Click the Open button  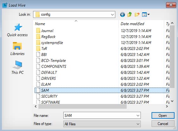pos(163,116)
